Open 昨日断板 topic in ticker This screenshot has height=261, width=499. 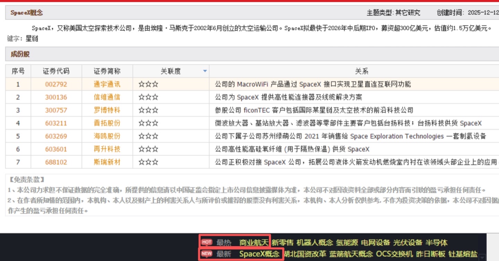click(x=431, y=254)
